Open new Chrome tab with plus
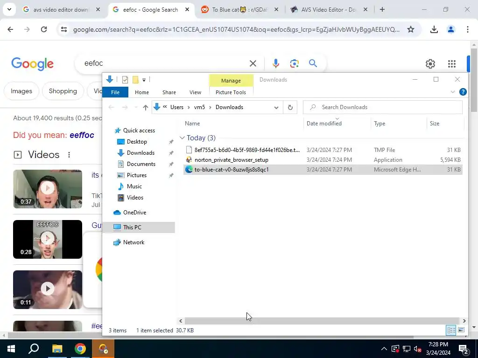Viewport: 478px width, 358px height. click(x=382, y=9)
